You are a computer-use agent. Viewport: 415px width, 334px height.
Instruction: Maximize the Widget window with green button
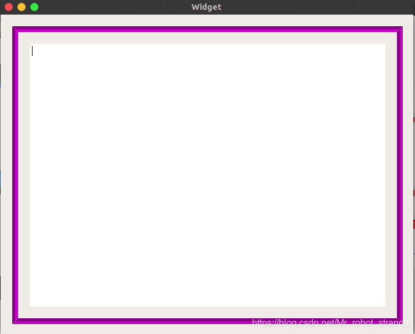click(x=34, y=7)
